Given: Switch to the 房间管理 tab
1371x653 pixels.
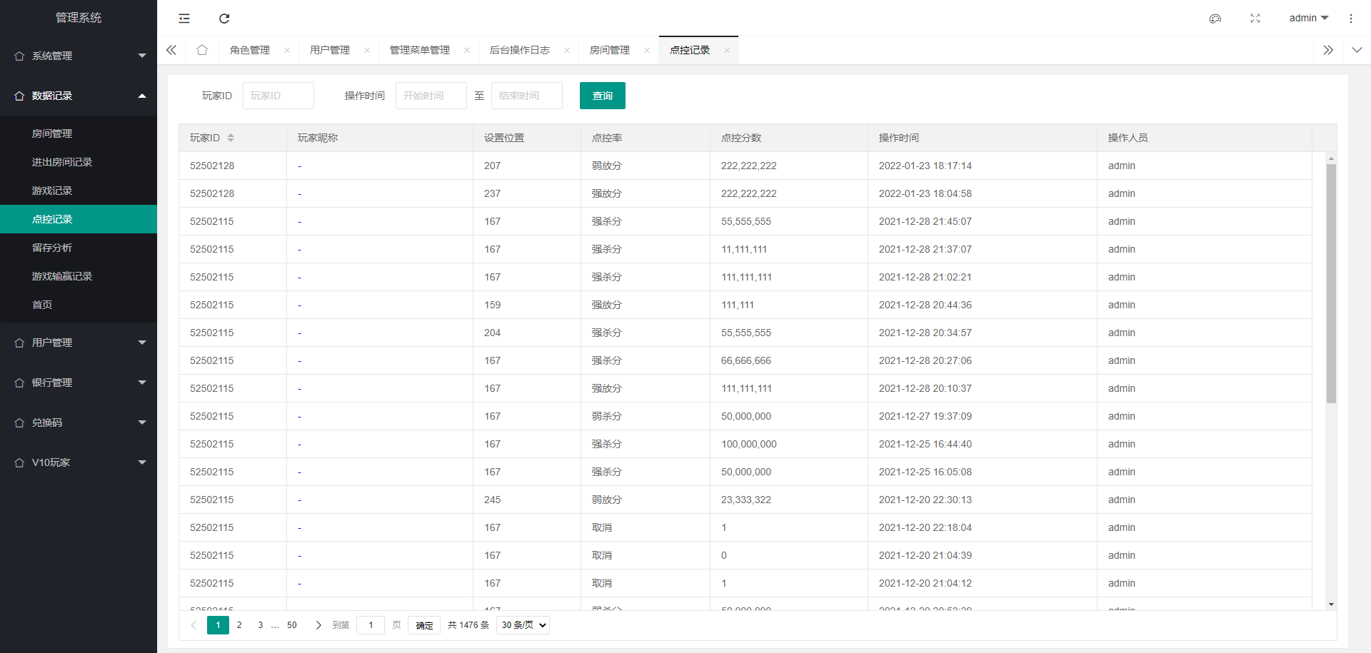Looking at the screenshot, I should coord(610,49).
